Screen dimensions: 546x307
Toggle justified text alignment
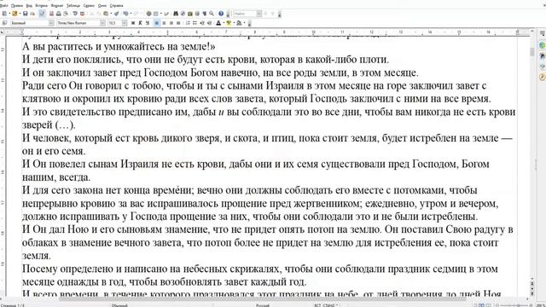coord(178,23)
